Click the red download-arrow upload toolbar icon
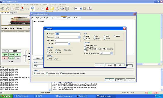 (x=22, y=8)
